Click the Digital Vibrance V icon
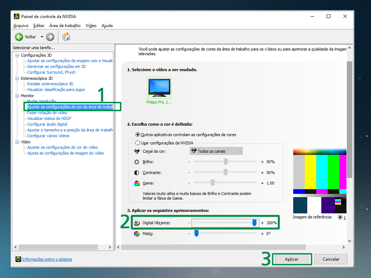The height and width of the screenshot is (278, 371). pos(137,223)
